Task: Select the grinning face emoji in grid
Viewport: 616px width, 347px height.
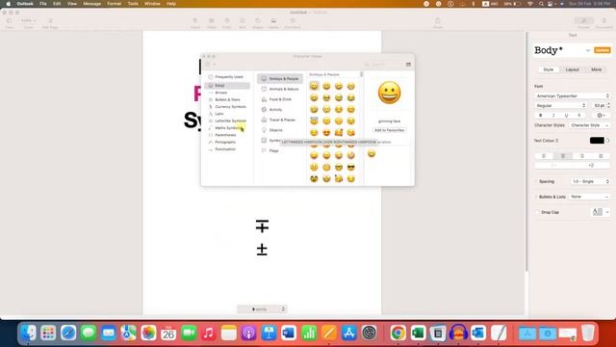Action: pos(314,86)
